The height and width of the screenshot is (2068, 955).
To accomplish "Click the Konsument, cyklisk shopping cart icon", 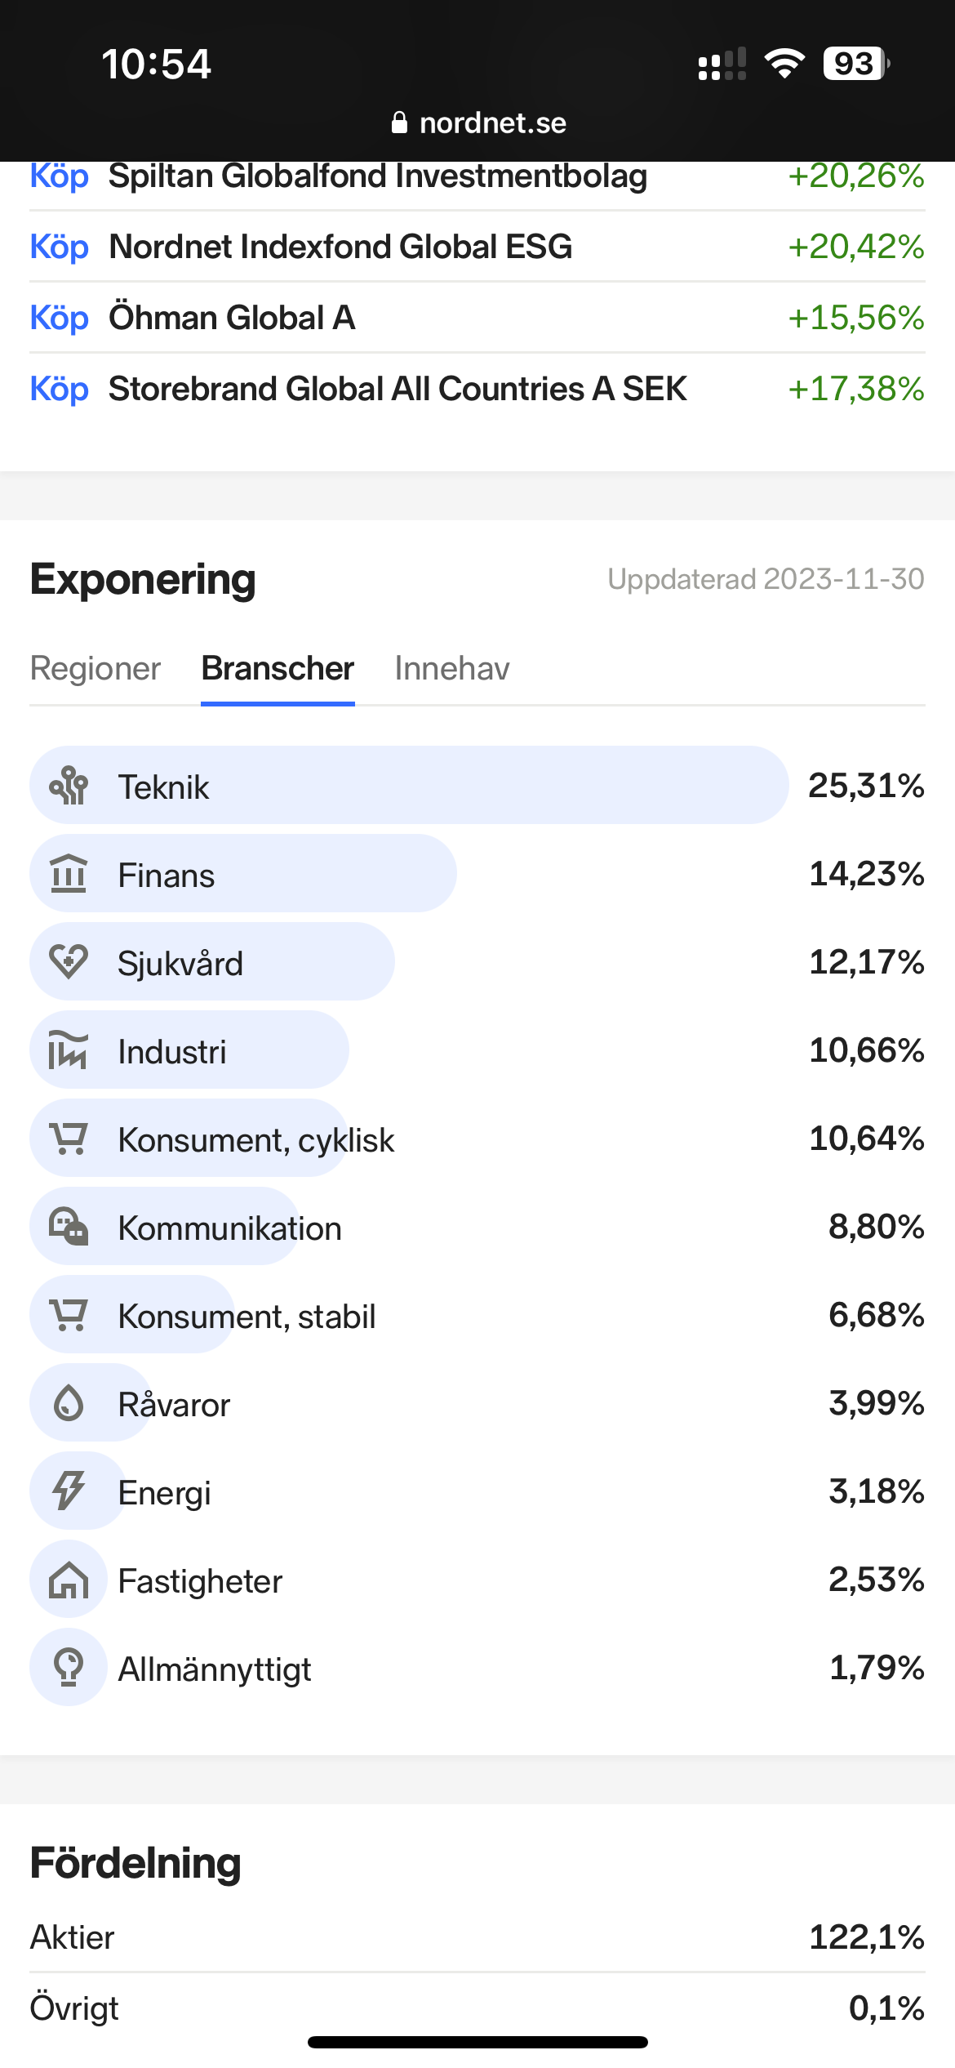I will 69,1139.
